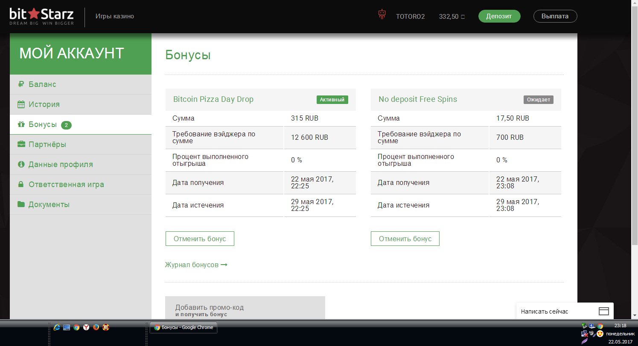Screen dimensions: 638x346
Task: Click the folder icon beside Документы
Action: pos(21,205)
